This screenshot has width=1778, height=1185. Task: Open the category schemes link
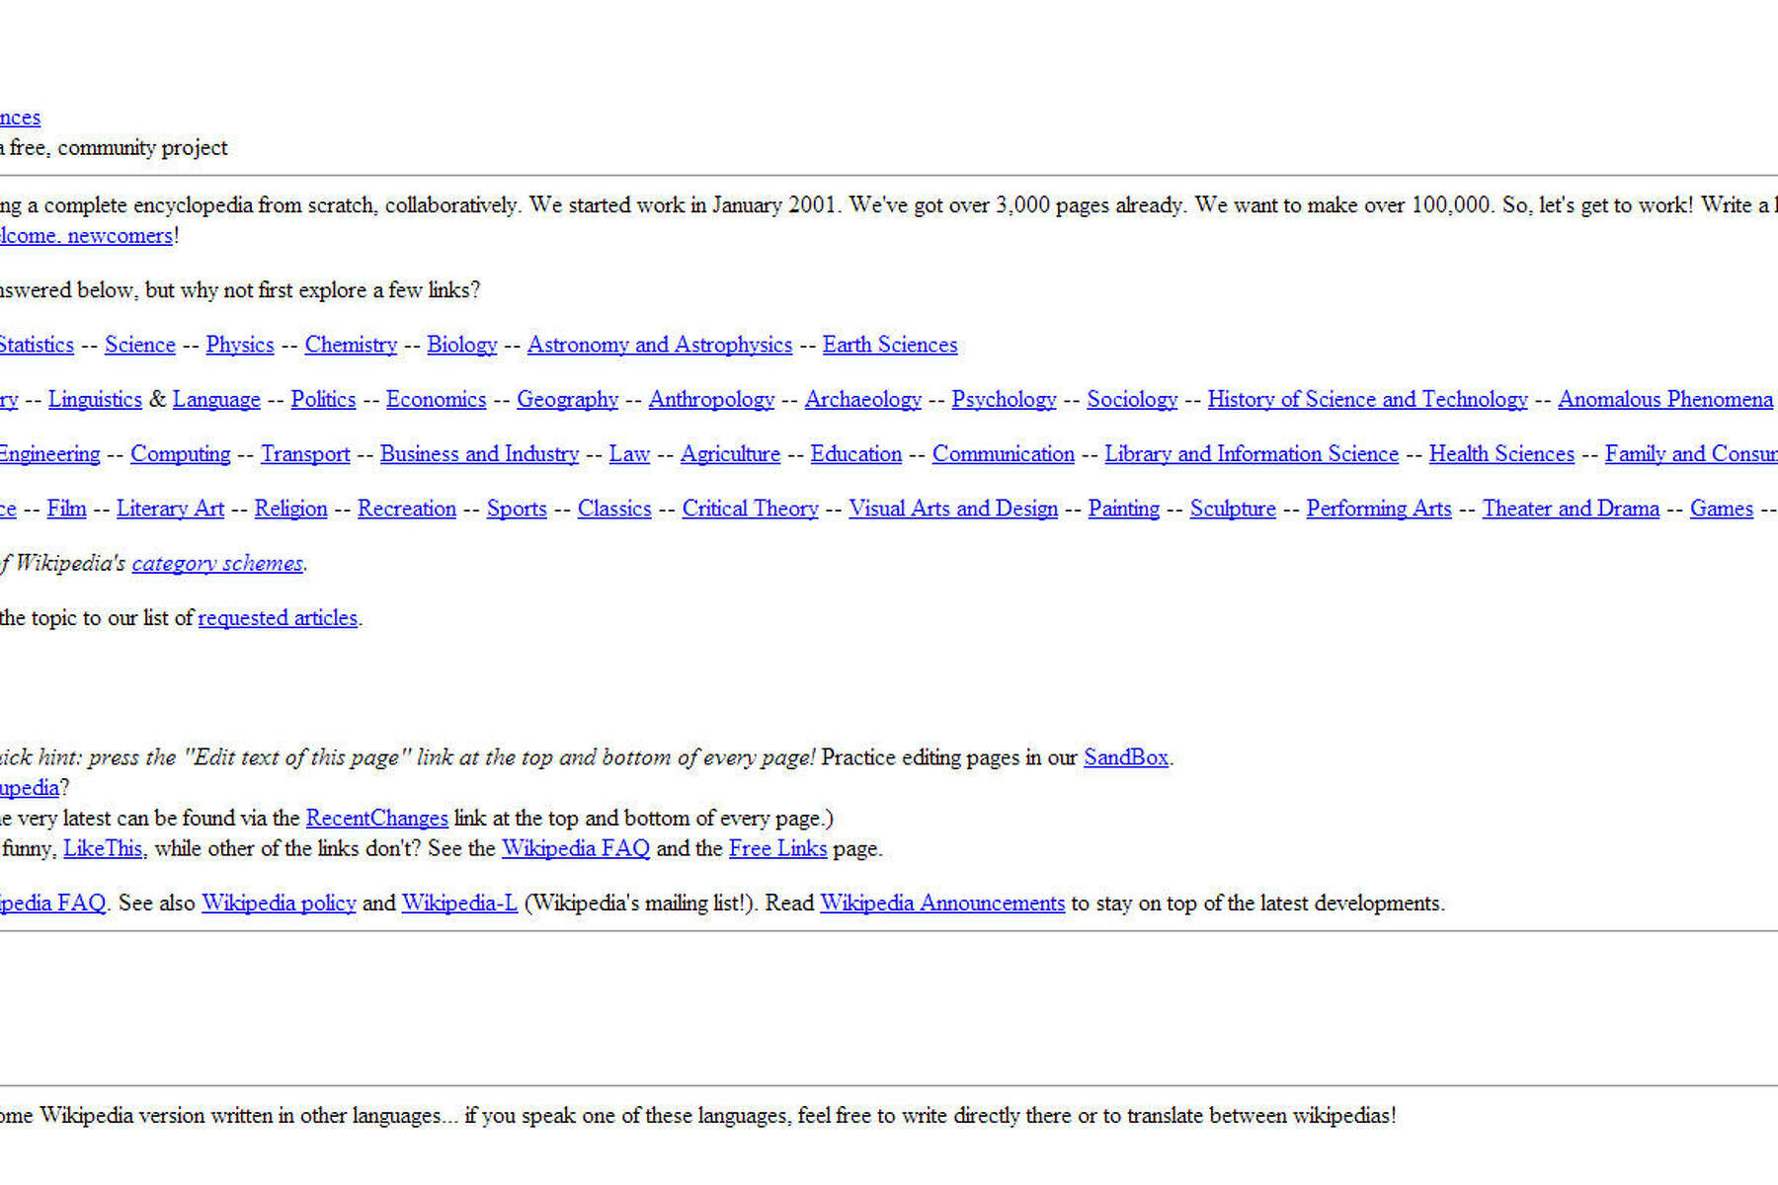217,563
